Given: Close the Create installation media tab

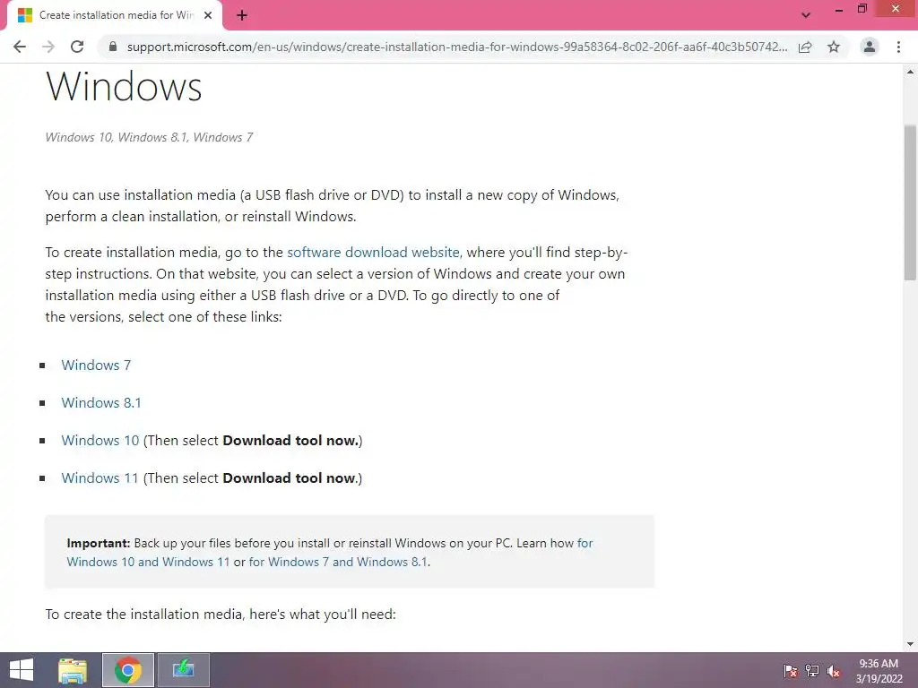Looking at the screenshot, I should (208, 15).
